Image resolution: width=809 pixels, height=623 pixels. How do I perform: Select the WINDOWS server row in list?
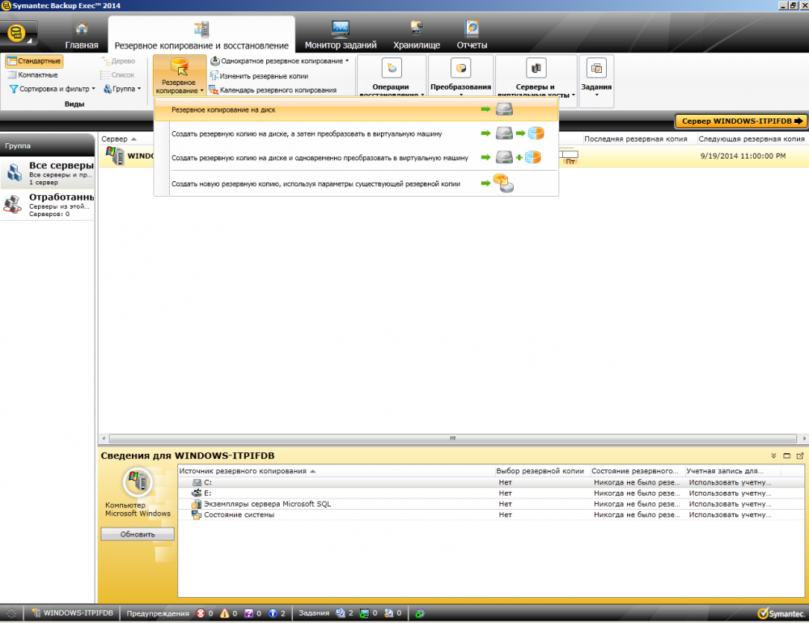click(x=128, y=156)
